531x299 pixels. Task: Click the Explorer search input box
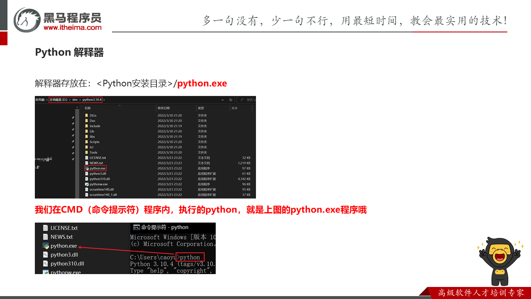click(250, 100)
